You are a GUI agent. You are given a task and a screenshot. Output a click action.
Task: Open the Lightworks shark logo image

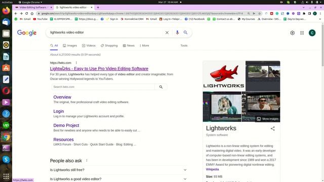tap(224, 76)
